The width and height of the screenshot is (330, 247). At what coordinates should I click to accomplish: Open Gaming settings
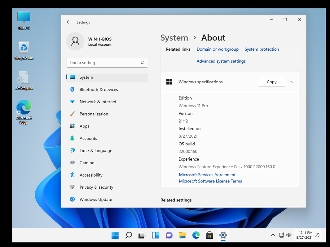click(107, 162)
